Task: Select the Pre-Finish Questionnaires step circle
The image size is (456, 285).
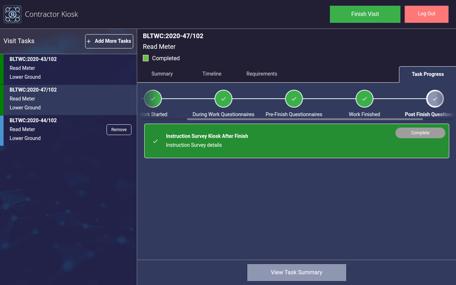Action: pos(294,99)
